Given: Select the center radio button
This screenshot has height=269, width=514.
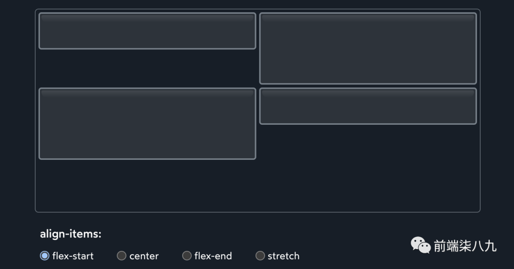Looking at the screenshot, I should pos(121,256).
